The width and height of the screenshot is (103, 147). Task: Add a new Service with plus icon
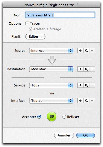[x=80, y=85]
